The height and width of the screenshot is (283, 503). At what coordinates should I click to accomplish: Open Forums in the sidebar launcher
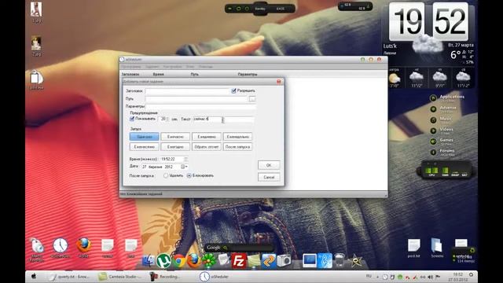[x=442, y=152]
